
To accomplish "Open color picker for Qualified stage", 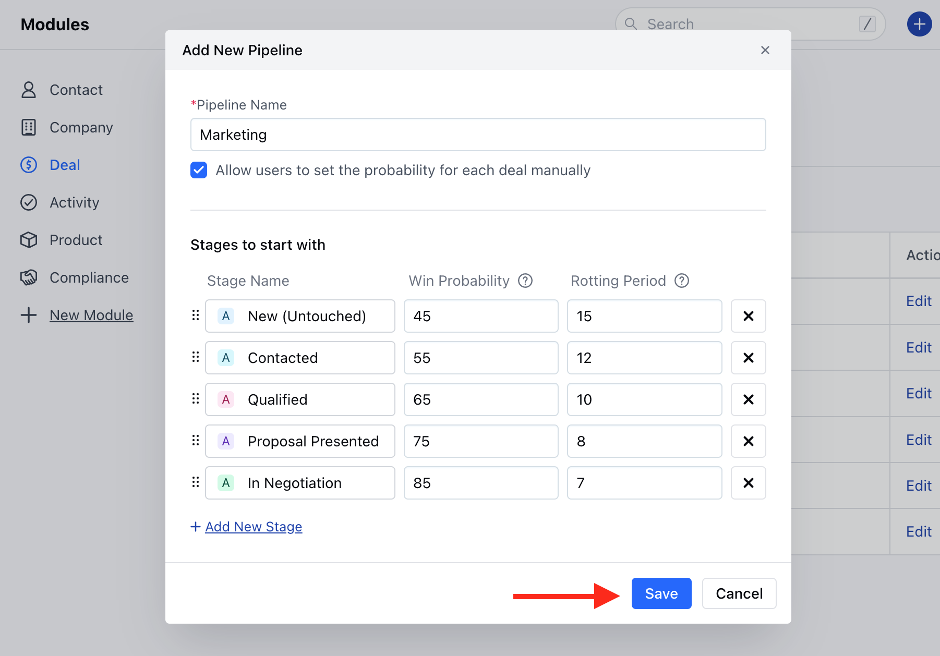I will 226,399.
